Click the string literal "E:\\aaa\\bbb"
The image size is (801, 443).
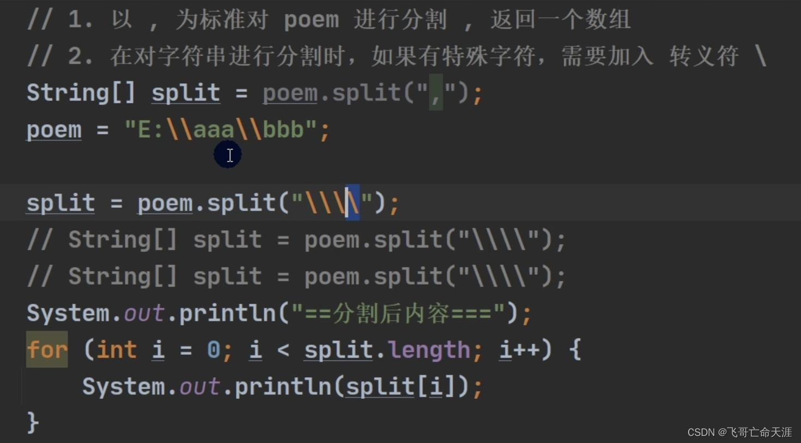coord(221,130)
